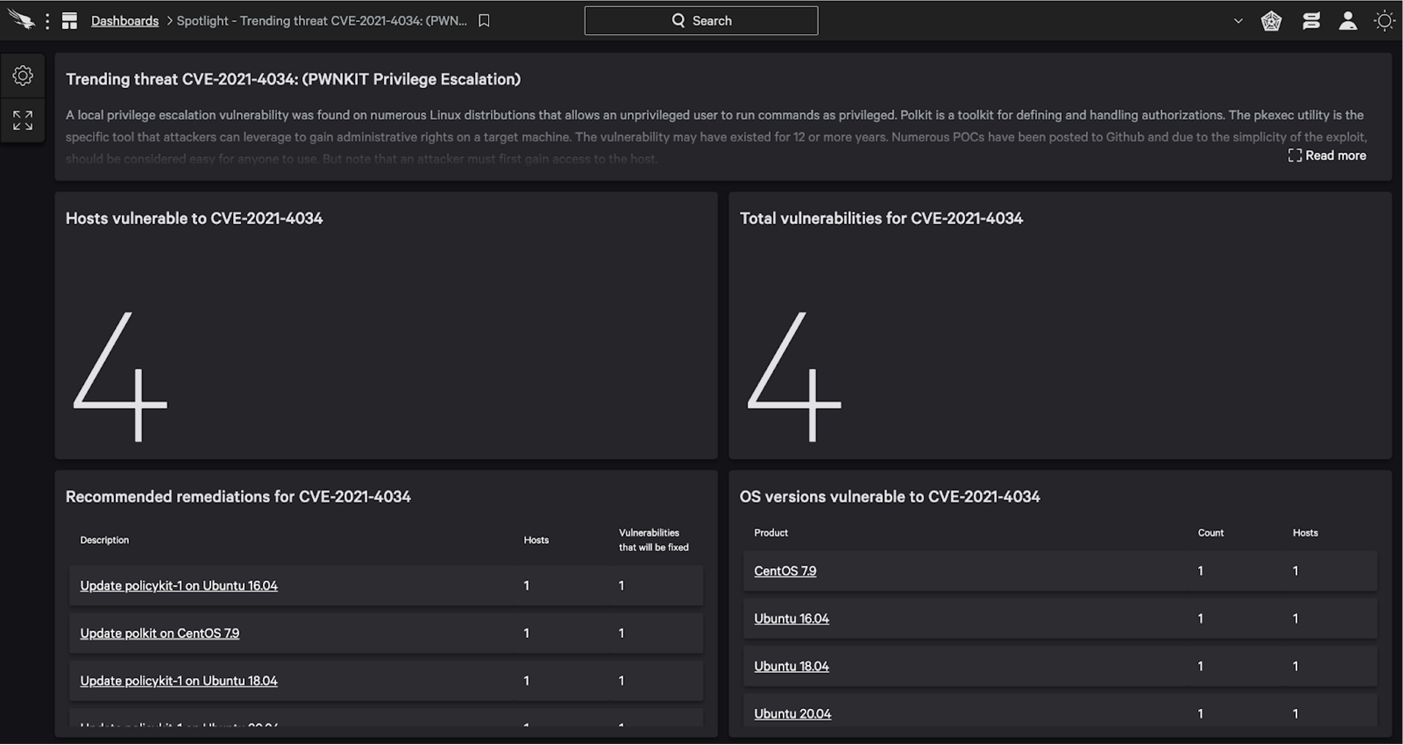Click the Product column header
The image size is (1403, 745).
tap(771, 532)
